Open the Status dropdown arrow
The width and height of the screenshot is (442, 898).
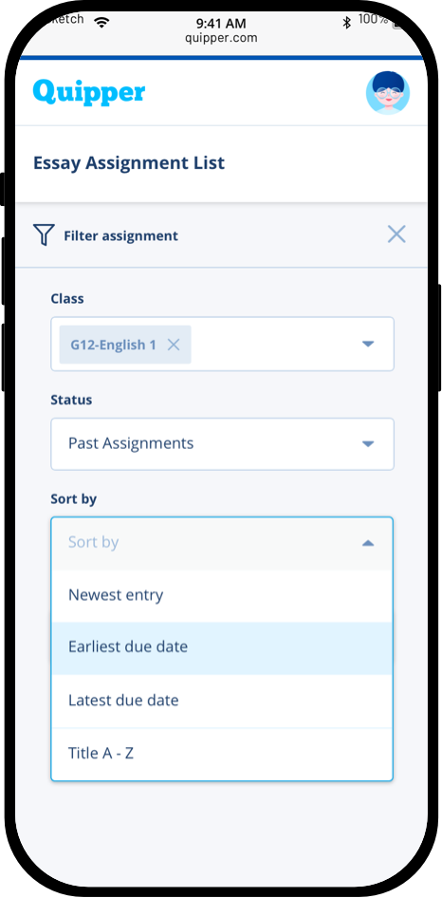click(368, 444)
